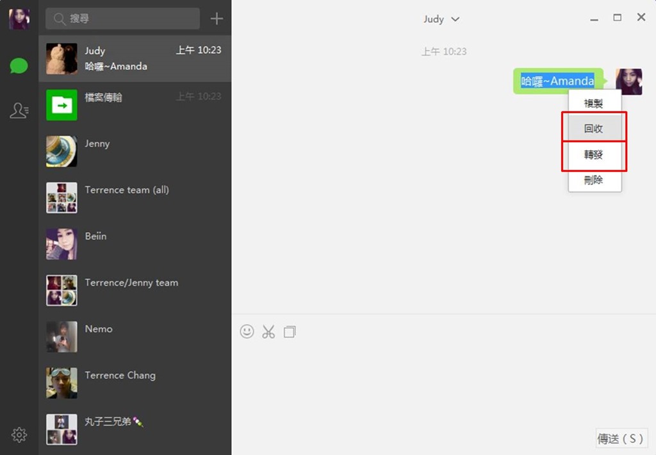Open the emoji smiley picker

pyautogui.click(x=247, y=331)
